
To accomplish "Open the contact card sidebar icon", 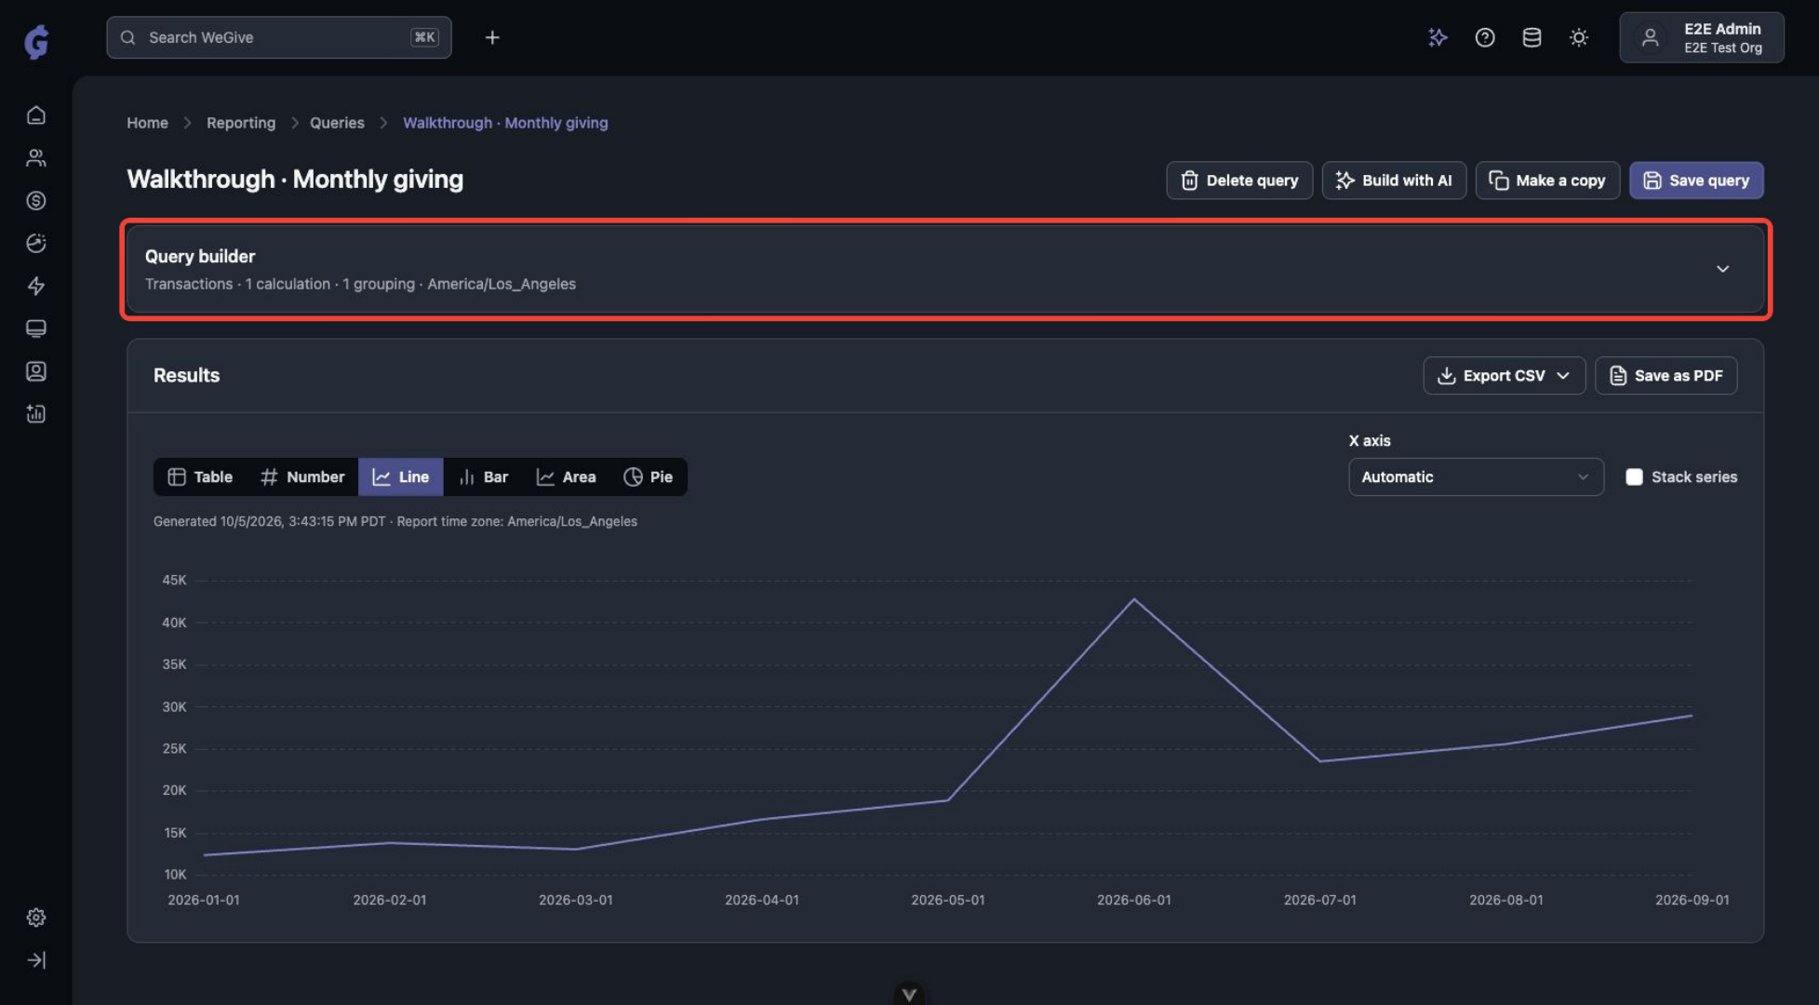I will 36,371.
